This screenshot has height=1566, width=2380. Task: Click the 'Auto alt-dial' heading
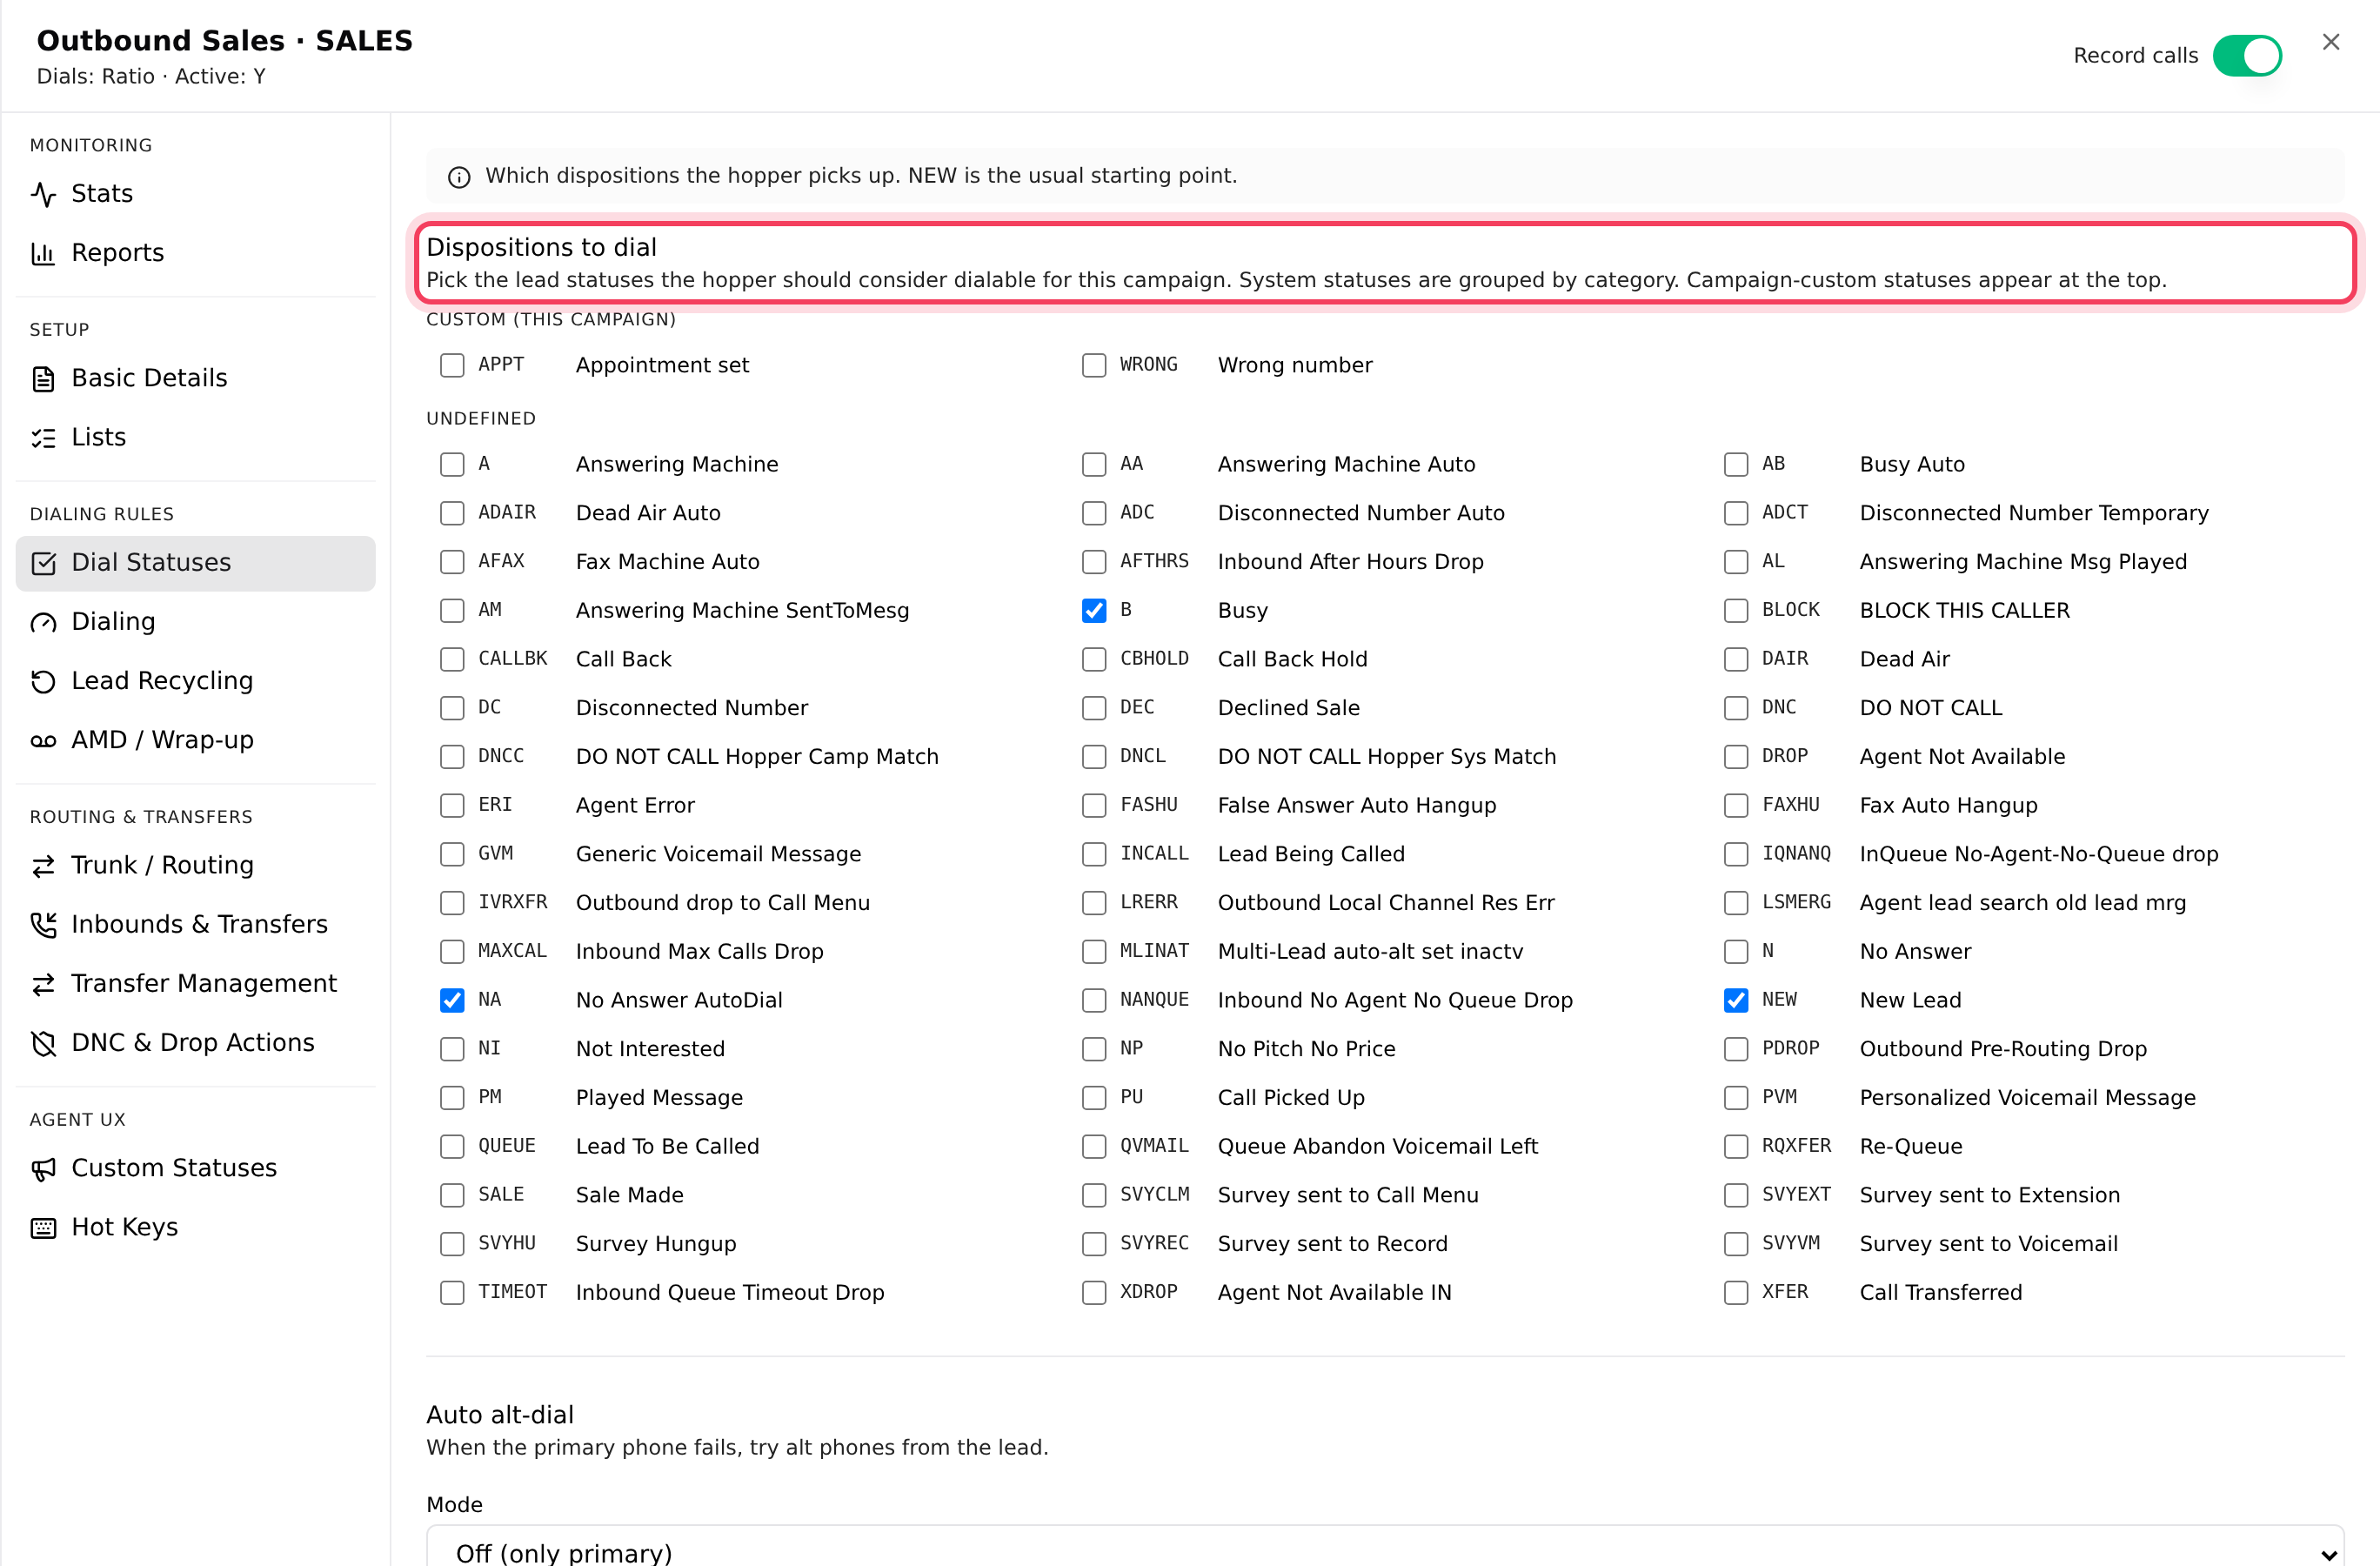click(500, 1415)
